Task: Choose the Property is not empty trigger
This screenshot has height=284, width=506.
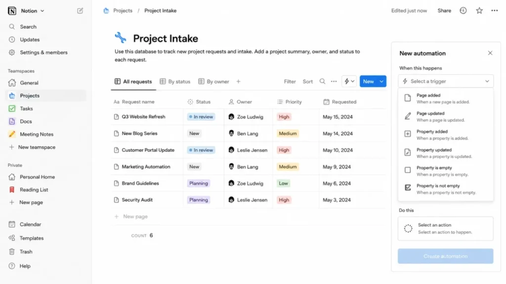Action: [445, 189]
